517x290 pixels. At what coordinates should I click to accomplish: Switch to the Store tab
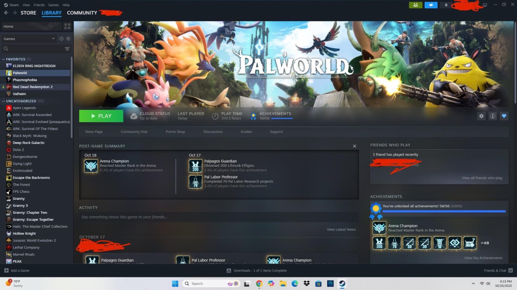[28, 13]
